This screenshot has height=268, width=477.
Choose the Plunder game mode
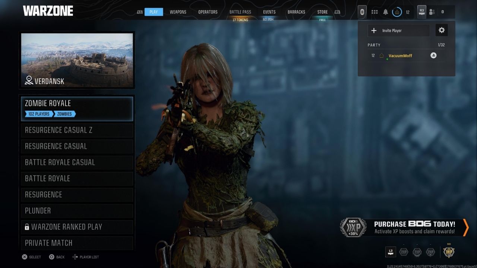tap(77, 211)
